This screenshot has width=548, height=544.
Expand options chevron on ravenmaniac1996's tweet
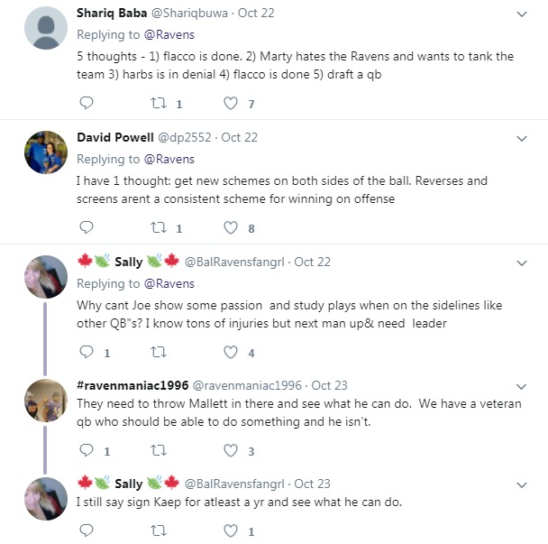click(x=522, y=386)
